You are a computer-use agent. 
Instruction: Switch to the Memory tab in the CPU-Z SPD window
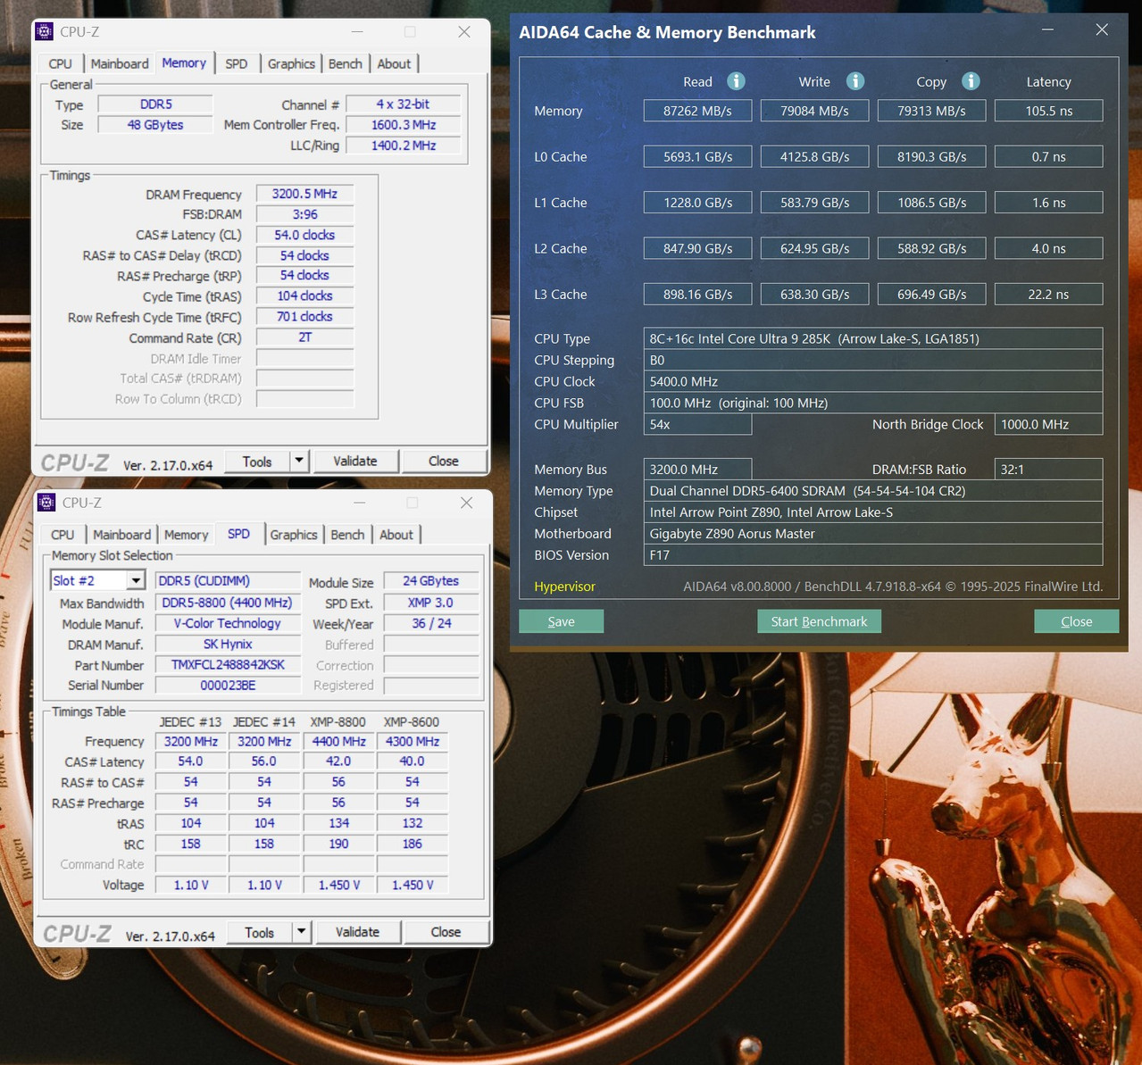pos(186,535)
